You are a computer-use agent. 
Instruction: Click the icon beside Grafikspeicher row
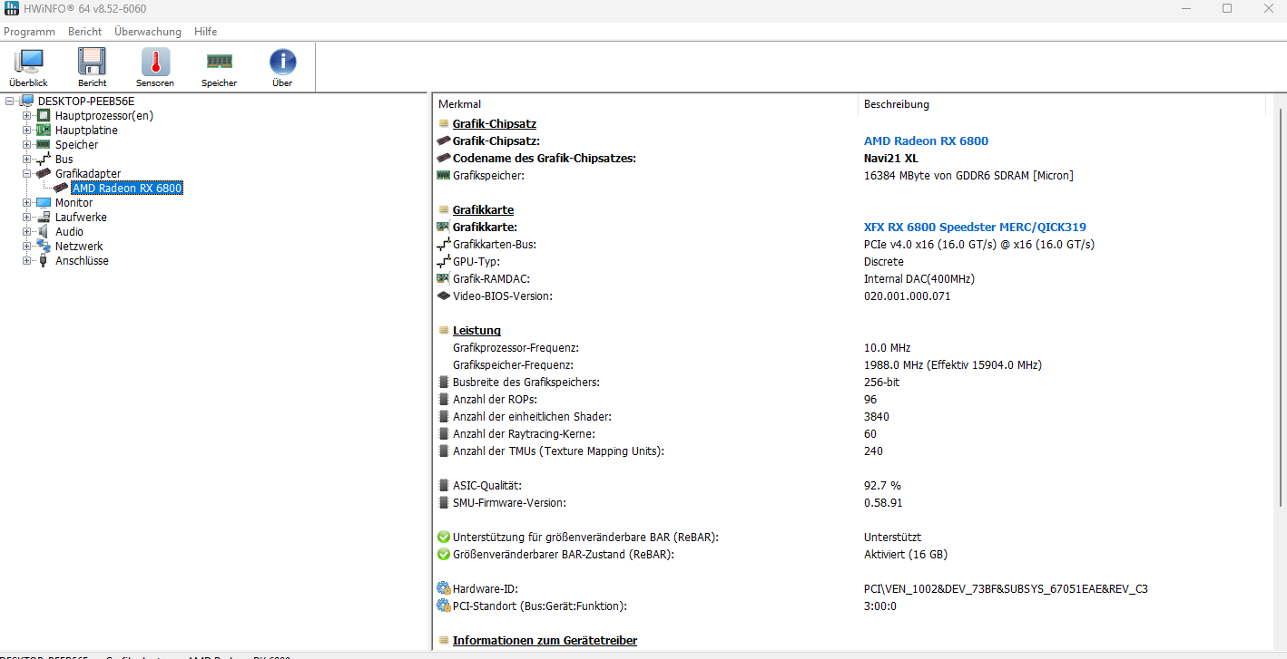click(x=444, y=175)
